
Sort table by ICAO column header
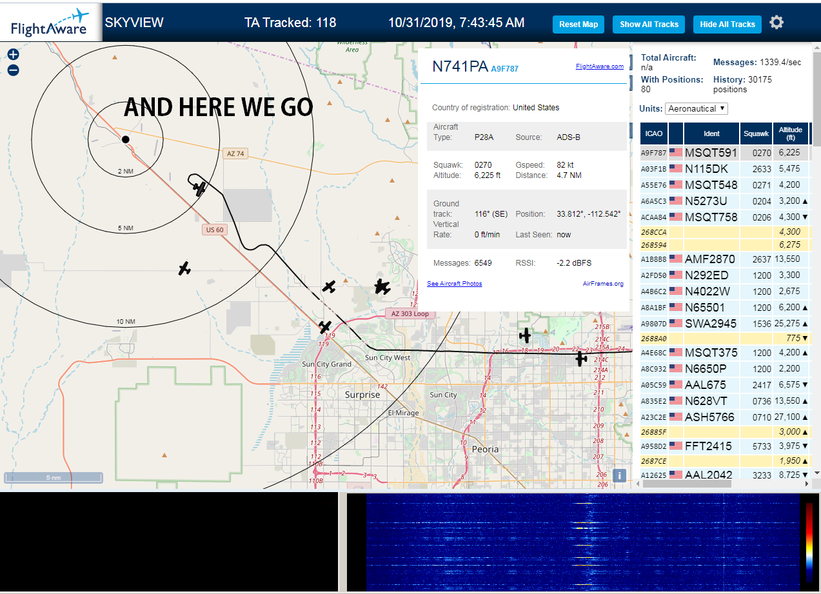click(654, 134)
